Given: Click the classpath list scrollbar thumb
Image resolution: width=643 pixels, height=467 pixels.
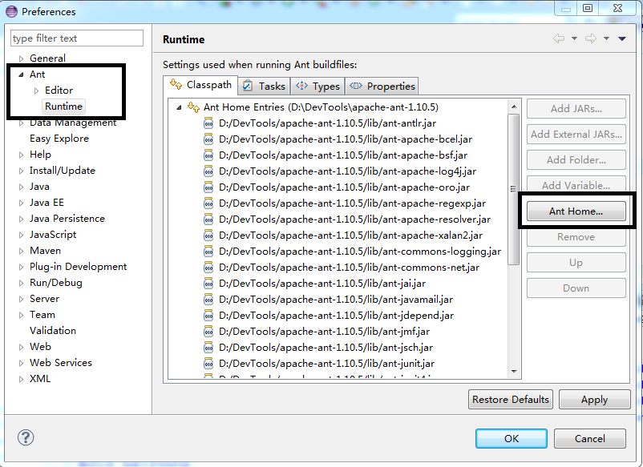Looking at the screenshot, I should [514, 189].
